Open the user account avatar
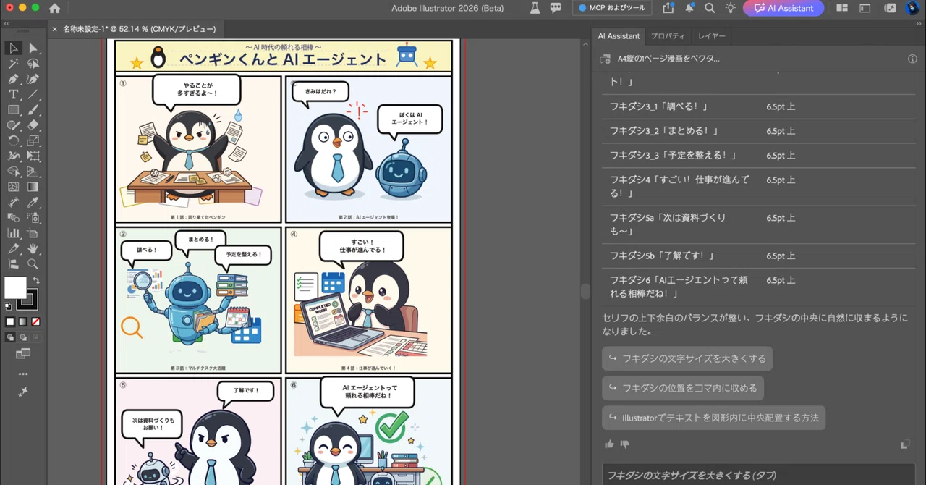 tap(912, 8)
